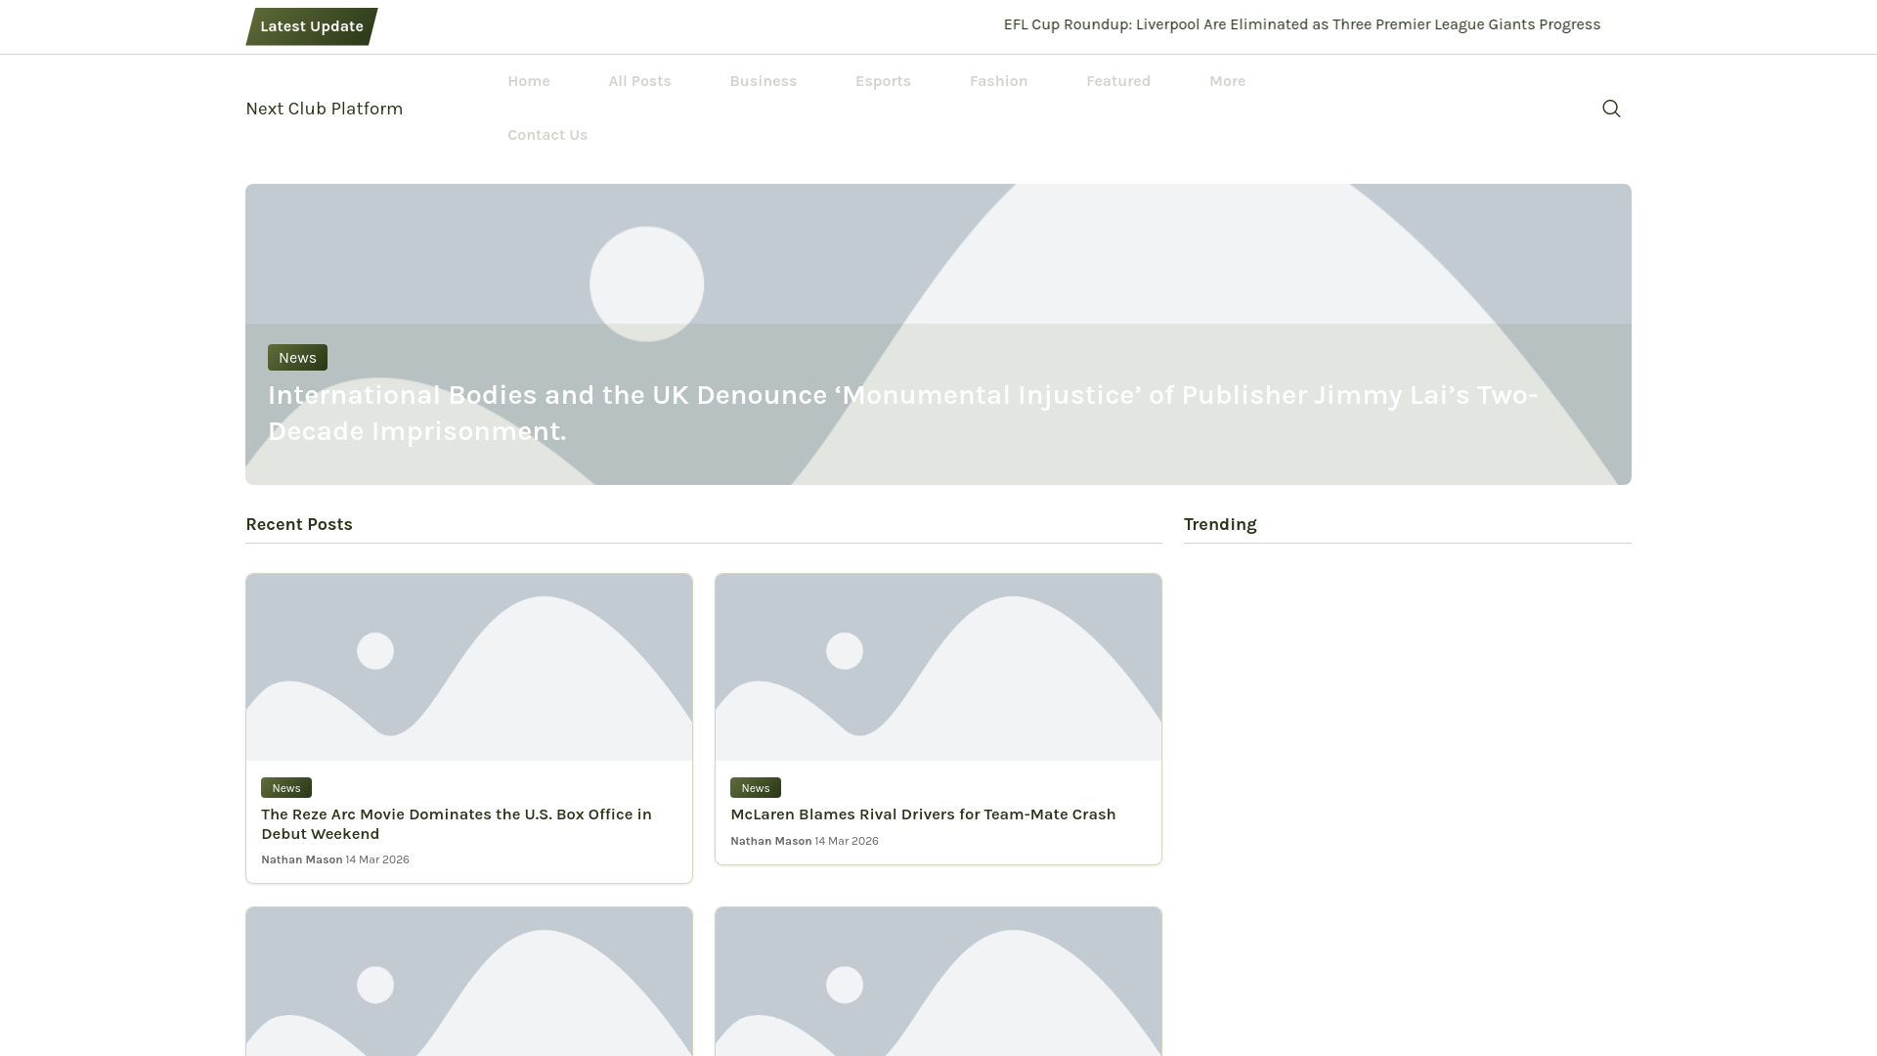This screenshot has height=1056, width=1877.
Task: Open the EFL Cup Roundup ticker headline
Action: (1301, 24)
